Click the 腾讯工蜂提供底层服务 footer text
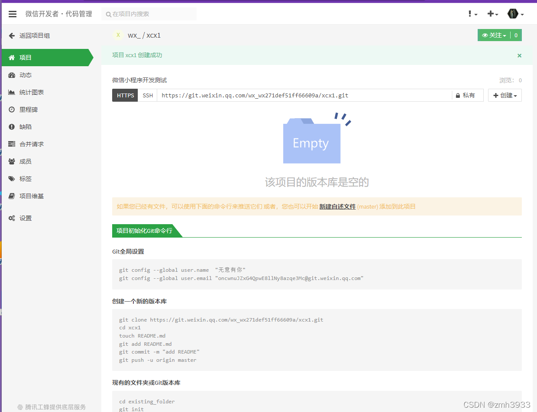This screenshot has width=537, height=412. [55, 407]
